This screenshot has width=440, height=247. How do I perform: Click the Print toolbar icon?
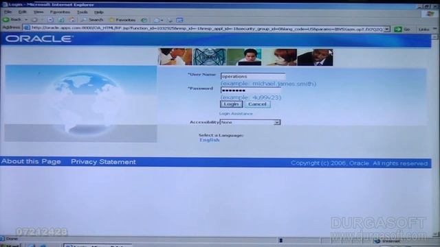point(170,20)
